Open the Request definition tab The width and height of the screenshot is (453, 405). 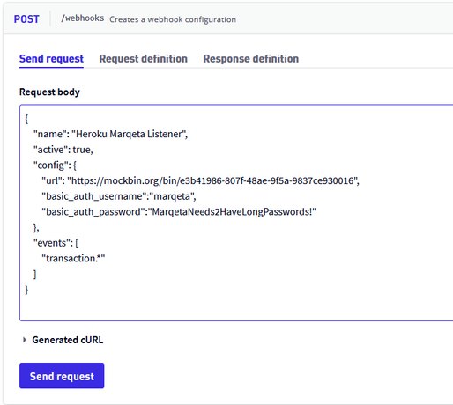[x=144, y=59]
